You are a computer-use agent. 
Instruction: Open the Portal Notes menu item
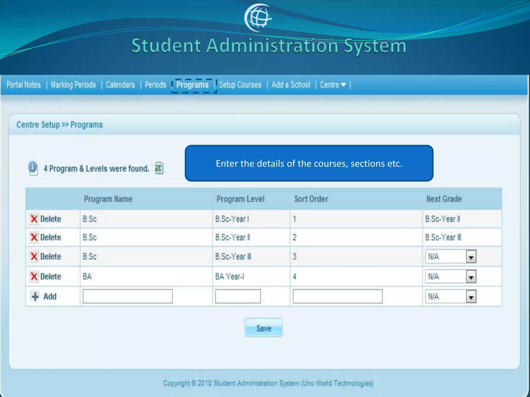(24, 85)
